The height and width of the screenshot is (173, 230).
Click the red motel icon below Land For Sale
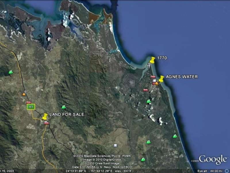46,123
